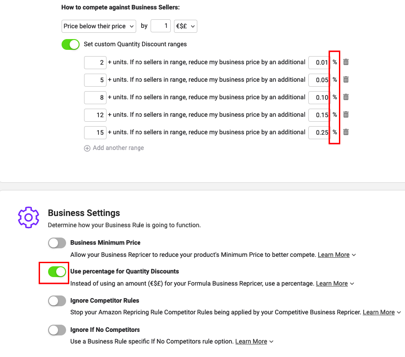This screenshot has height=357, width=405.
Task: Click the plus icon to add range
Action: [x=87, y=148]
